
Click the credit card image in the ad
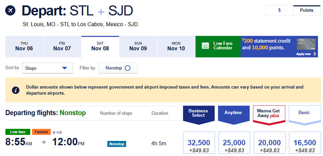pos(306,45)
